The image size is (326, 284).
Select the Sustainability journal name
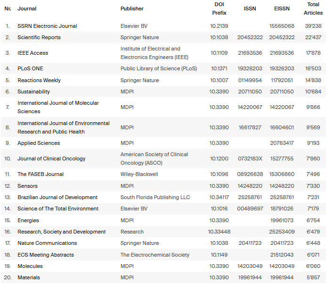pyautogui.click(x=33, y=92)
